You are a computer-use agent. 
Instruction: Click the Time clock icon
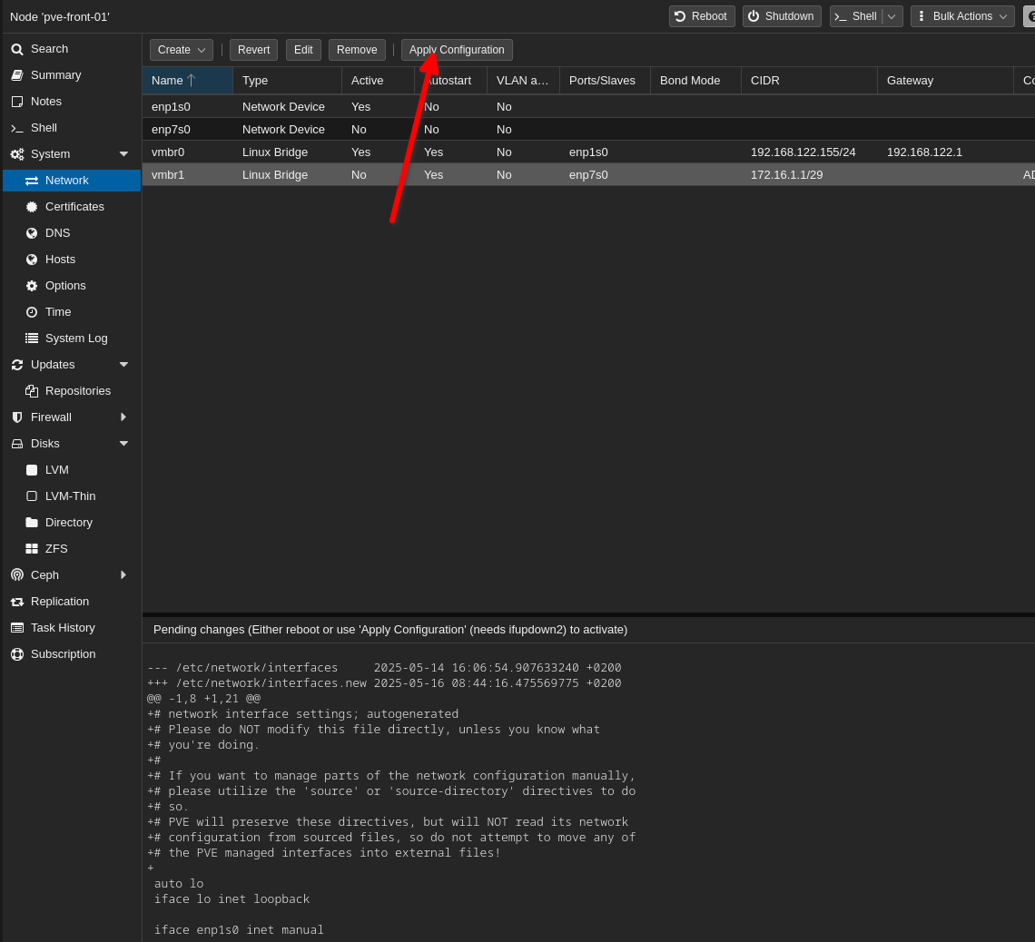[32, 312]
